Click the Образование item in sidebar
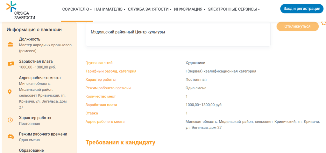 [31, 150]
